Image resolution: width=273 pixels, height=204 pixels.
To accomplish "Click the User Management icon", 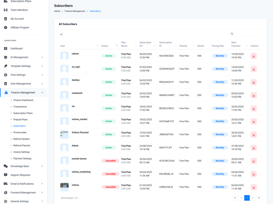I will [5, 84].
